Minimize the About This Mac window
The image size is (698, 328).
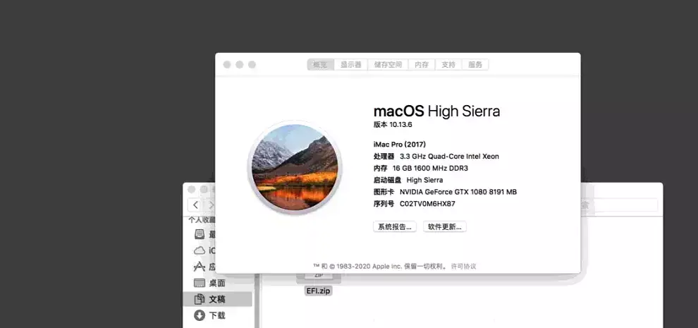pyautogui.click(x=240, y=65)
